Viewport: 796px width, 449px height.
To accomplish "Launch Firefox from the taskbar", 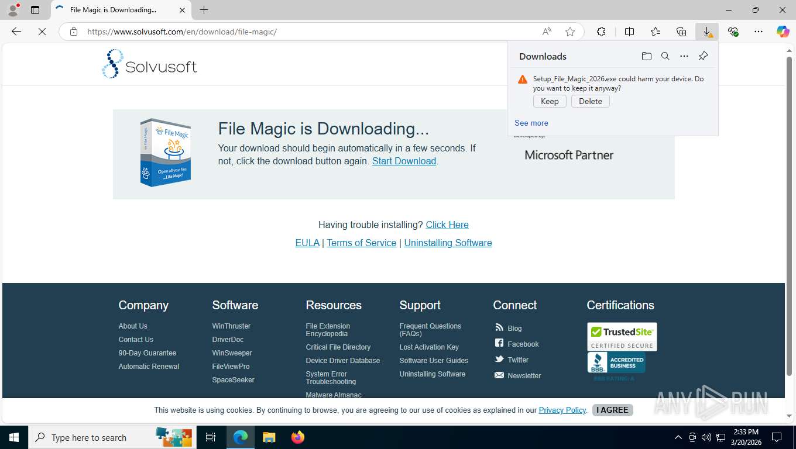I will [x=298, y=437].
